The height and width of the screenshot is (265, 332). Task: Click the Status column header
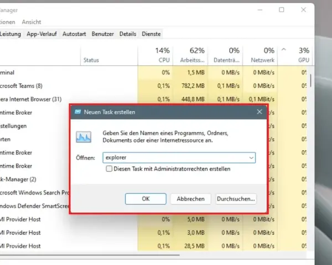coord(109,55)
